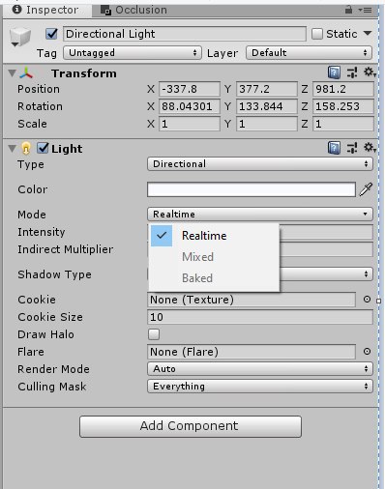This screenshot has height=489, width=385.
Task: Switch to the Occlusion tab
Action: 133,10
